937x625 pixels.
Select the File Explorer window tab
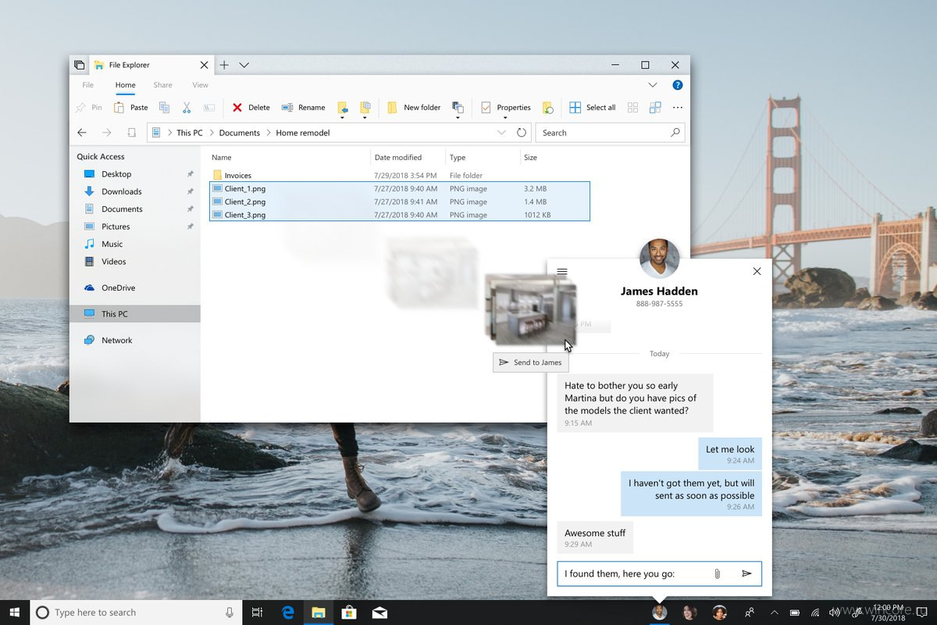click(x=152, y=65)
